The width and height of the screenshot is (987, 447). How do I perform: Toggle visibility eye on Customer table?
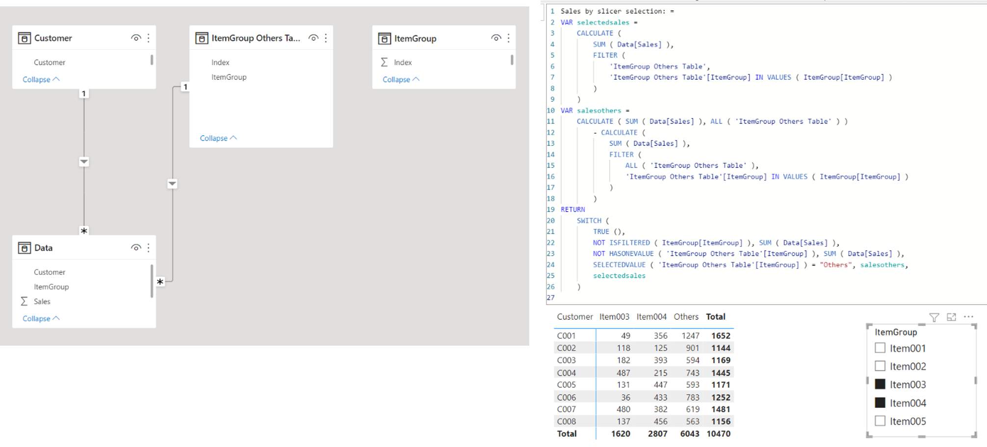point(136,38)
